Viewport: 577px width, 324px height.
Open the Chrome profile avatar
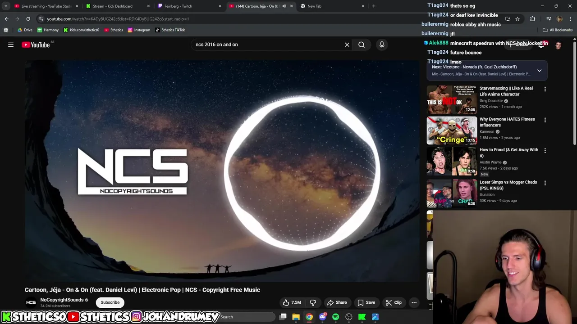pyautogui.click(x=559, y=19)
